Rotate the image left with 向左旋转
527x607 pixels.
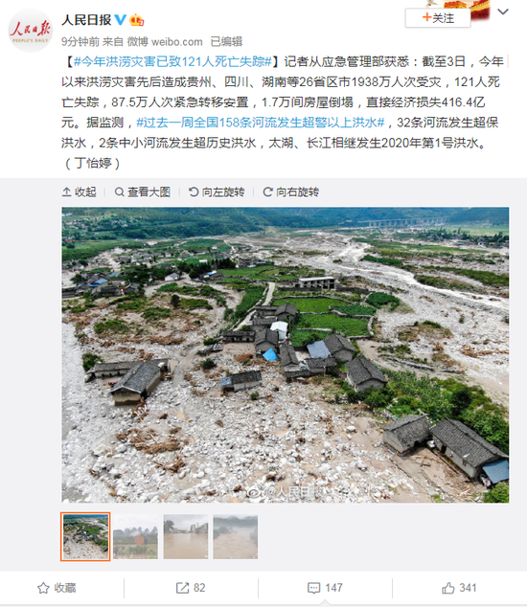pos(217,191)
